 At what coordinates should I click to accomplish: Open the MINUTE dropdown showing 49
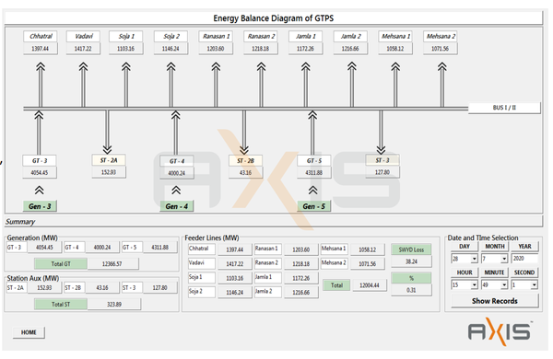[504, 284]
